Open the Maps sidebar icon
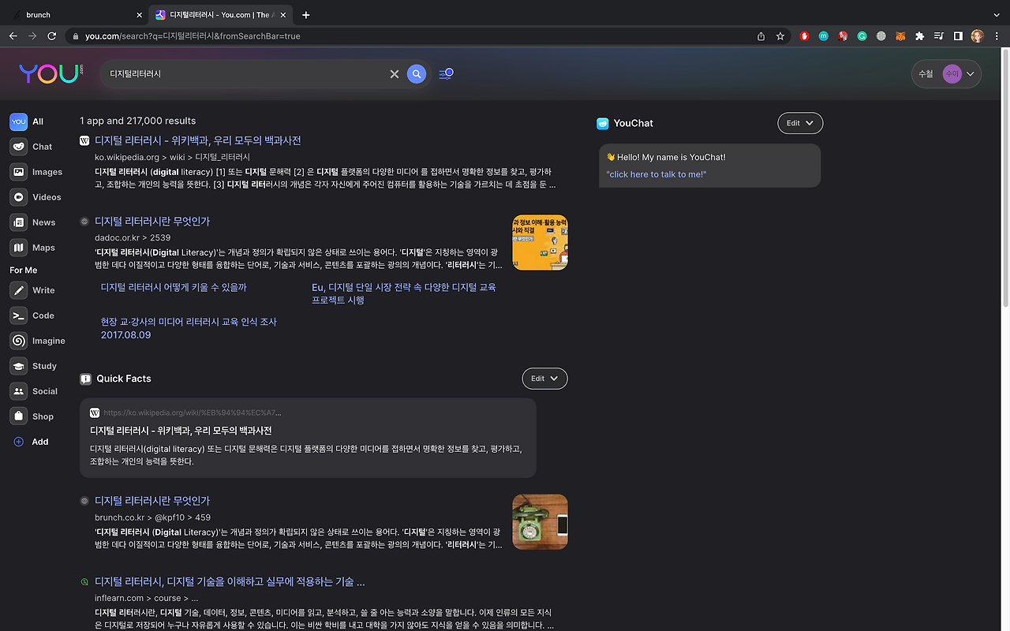 [18, 248]
